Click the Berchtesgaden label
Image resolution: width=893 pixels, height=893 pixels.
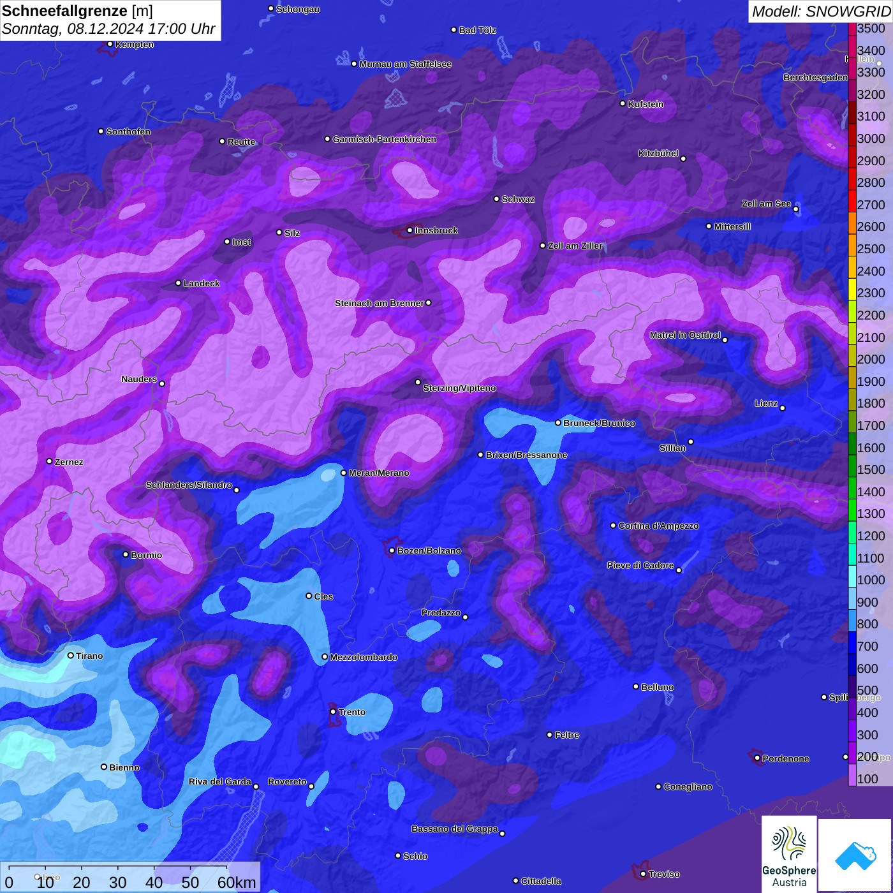tap(816, 77)
